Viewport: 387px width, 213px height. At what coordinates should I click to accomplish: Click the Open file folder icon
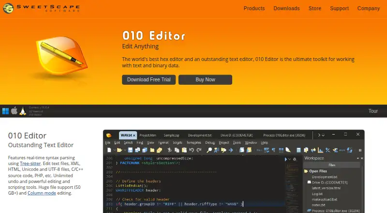(x=119, y=150)
